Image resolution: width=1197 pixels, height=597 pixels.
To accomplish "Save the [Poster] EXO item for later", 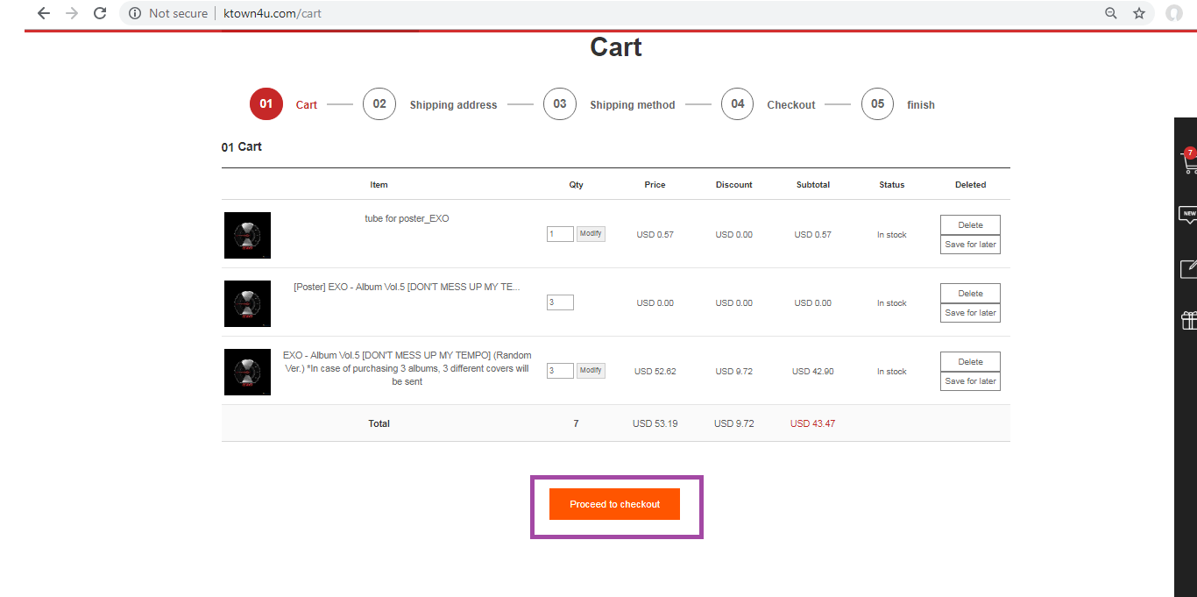I will pyautogui.click(x=970, y=313).
